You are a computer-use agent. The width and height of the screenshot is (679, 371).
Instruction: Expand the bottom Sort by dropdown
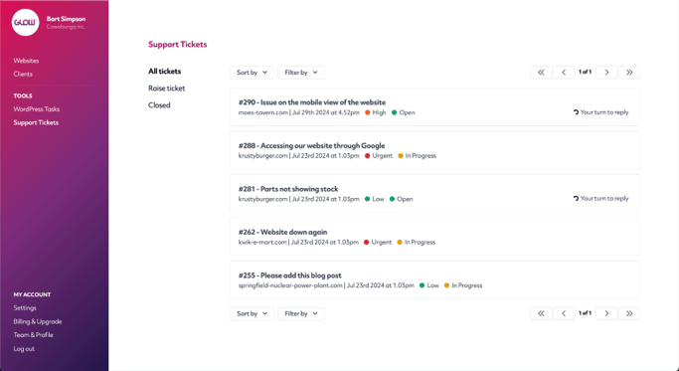pos(252,313)
